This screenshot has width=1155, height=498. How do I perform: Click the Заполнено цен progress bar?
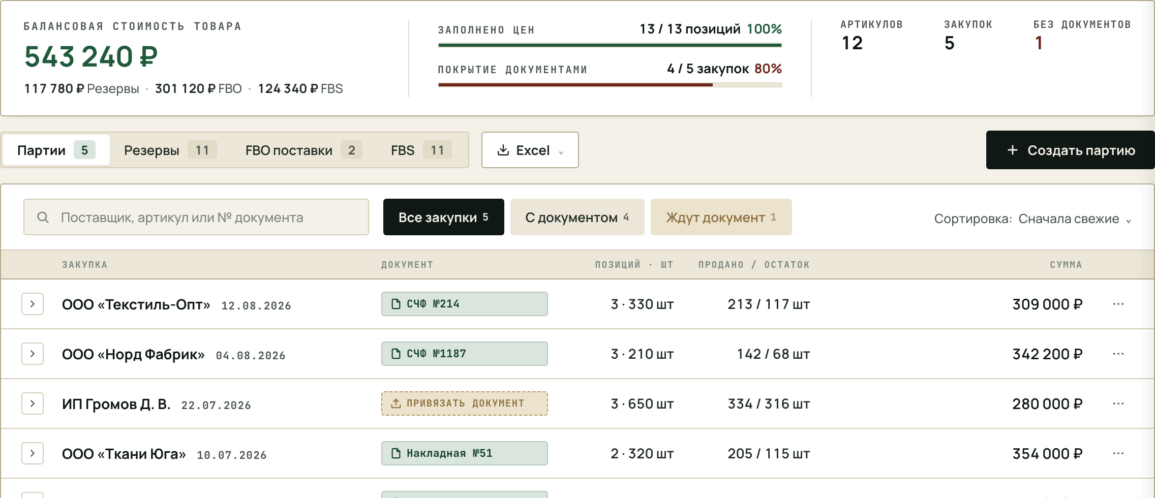(610, 45)
